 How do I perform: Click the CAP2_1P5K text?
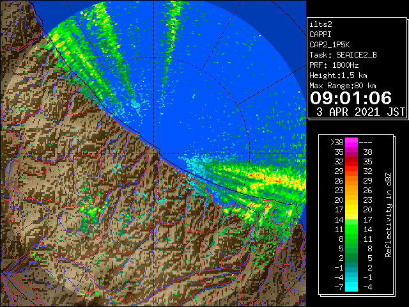point(330,45)
